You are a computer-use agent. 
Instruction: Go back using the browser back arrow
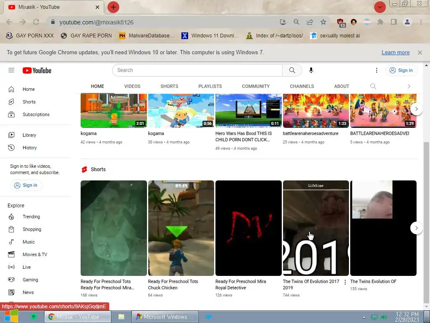(x=9, y=22)
